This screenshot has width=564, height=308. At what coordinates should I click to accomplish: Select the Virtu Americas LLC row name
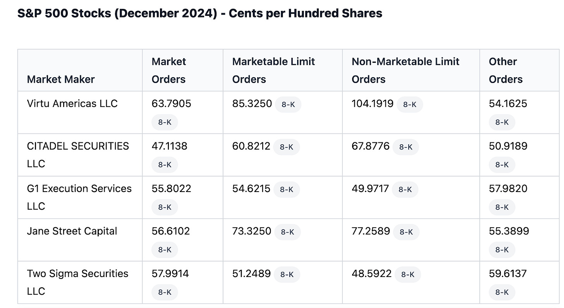72,104
